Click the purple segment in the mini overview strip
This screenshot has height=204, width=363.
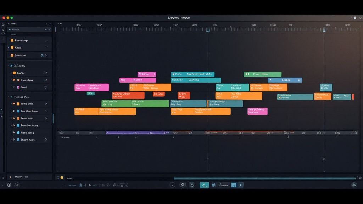coord(137,132)
